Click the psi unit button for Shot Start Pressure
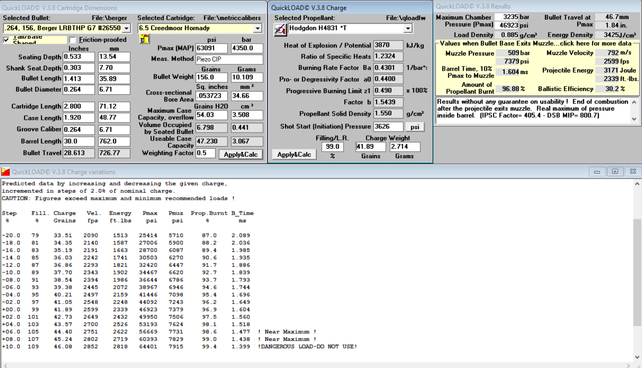 (x=415, y=127)
